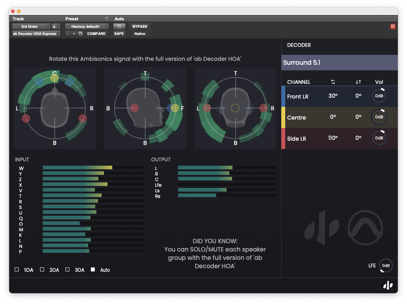Image resolution: width=407 pixels, height=304 pixels.
Task: Click the Lfe output channel meter
Action: point(227,184)
